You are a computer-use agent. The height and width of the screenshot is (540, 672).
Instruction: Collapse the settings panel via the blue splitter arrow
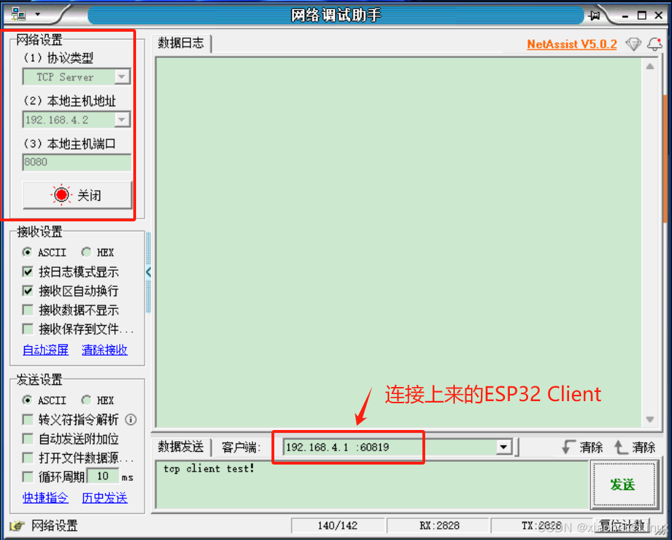click(149, 271)
